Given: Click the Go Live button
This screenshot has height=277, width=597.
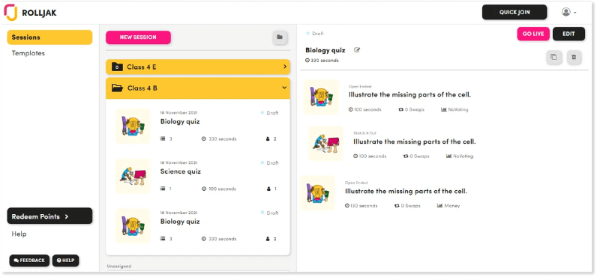Looking at the screenshot, I should click(533, 34).
